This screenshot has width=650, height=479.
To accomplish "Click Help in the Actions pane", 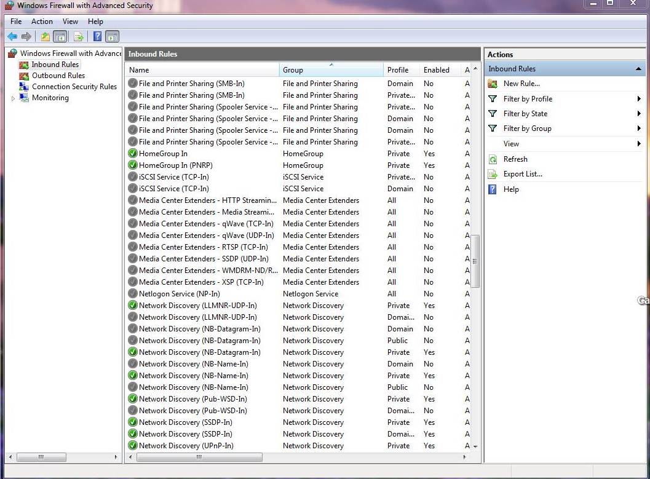I will (x=510, y=190).
